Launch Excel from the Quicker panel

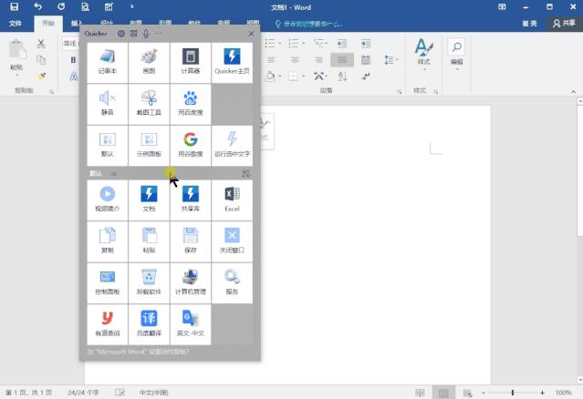(x=232, y=199)
